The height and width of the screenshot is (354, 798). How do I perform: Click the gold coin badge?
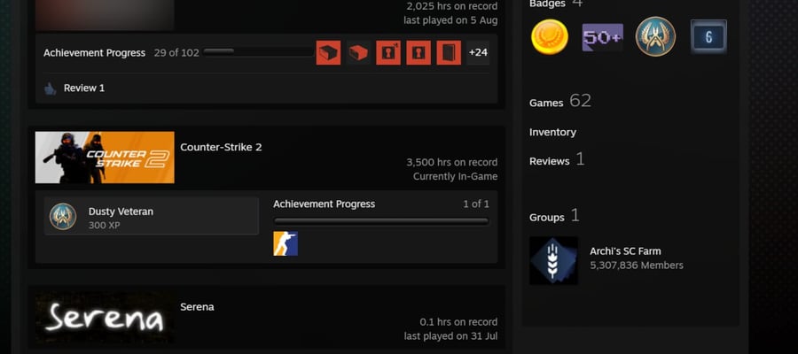(x=550, y=36)
